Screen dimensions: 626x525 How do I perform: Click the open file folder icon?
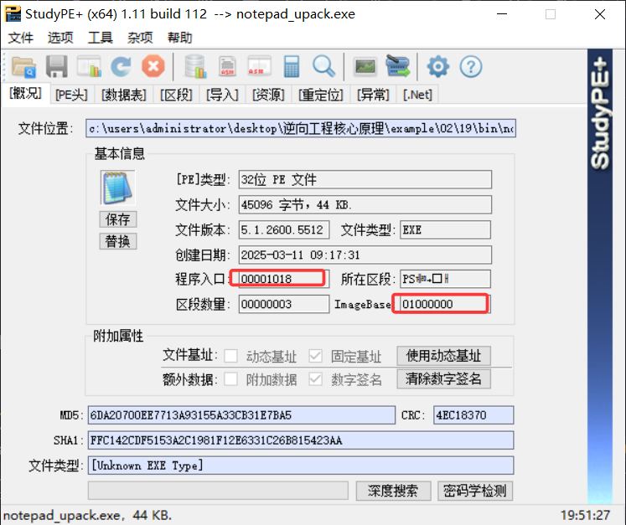point(23,67)
